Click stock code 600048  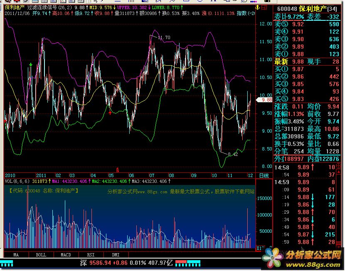coord(287,9)
